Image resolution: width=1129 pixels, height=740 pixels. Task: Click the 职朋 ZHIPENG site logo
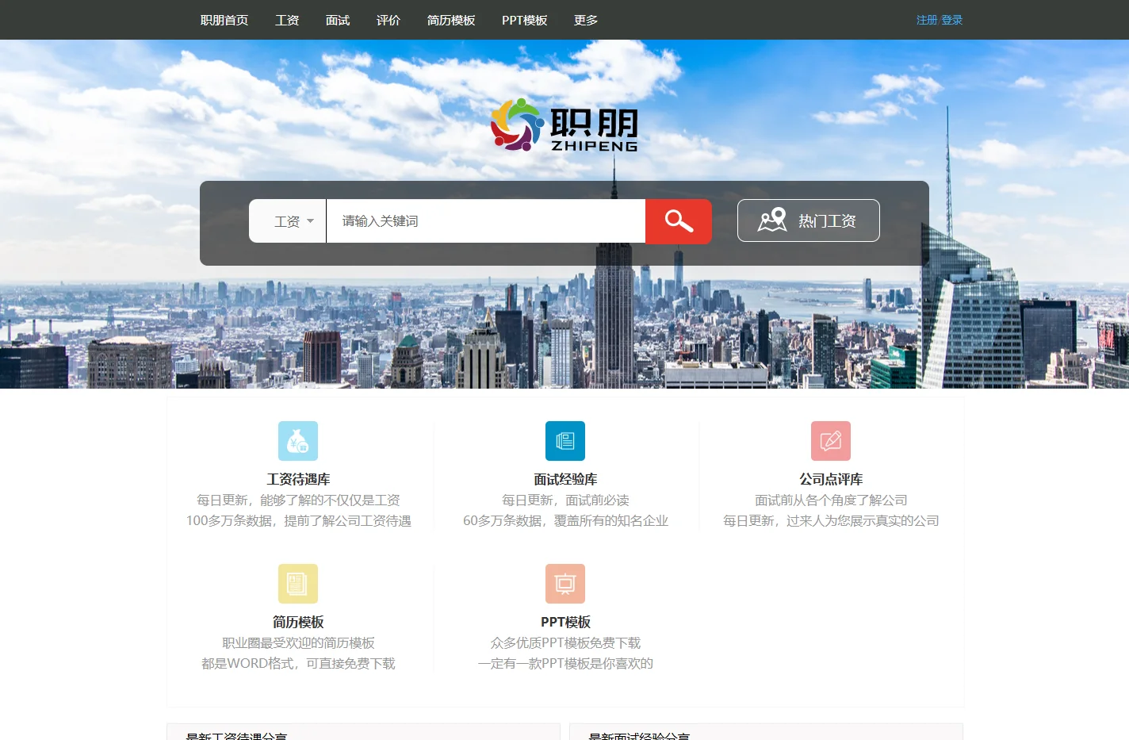[564, 125]
